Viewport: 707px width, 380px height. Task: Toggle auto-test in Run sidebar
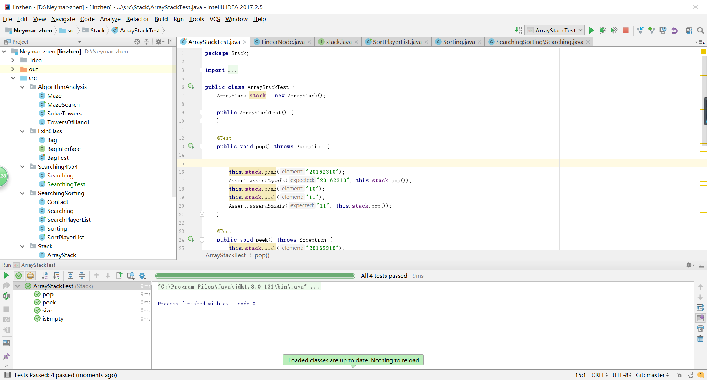[6, 296]
